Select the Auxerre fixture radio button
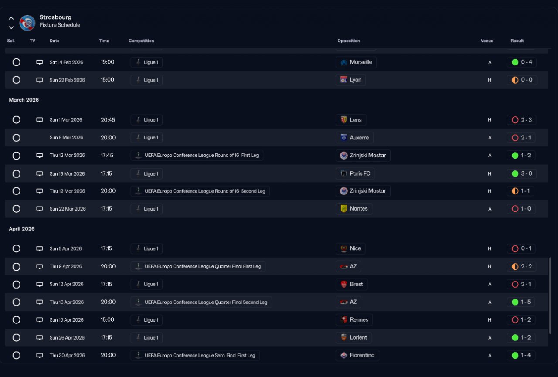This screenshot has height=377, width=558. [17, 138]
